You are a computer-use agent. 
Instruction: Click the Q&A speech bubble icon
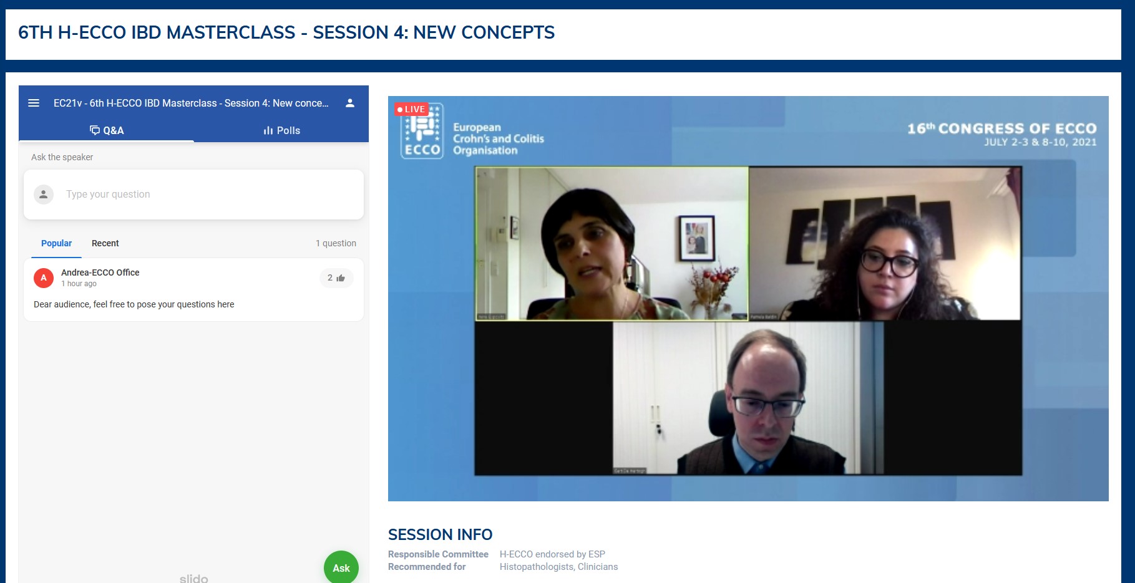point(95,130)
